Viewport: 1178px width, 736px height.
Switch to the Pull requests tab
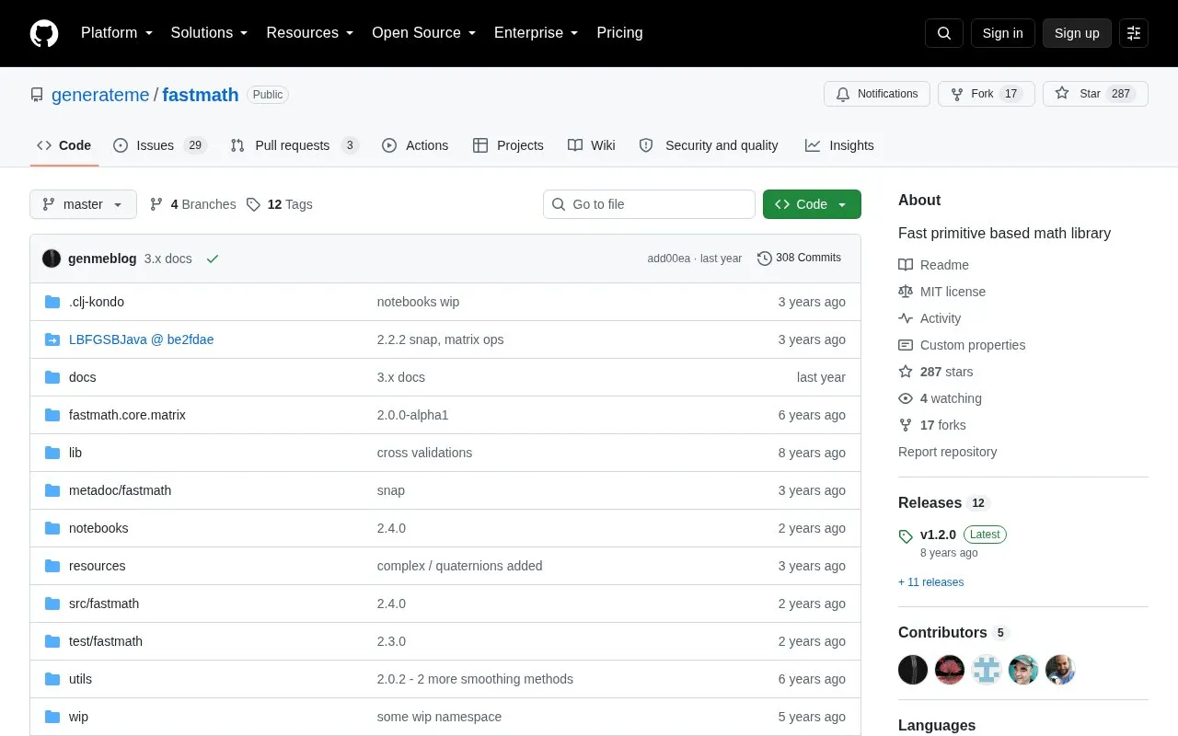(294, 145)
